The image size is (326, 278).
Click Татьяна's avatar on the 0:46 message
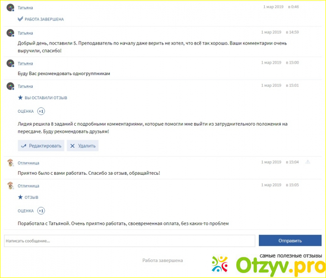10,8
